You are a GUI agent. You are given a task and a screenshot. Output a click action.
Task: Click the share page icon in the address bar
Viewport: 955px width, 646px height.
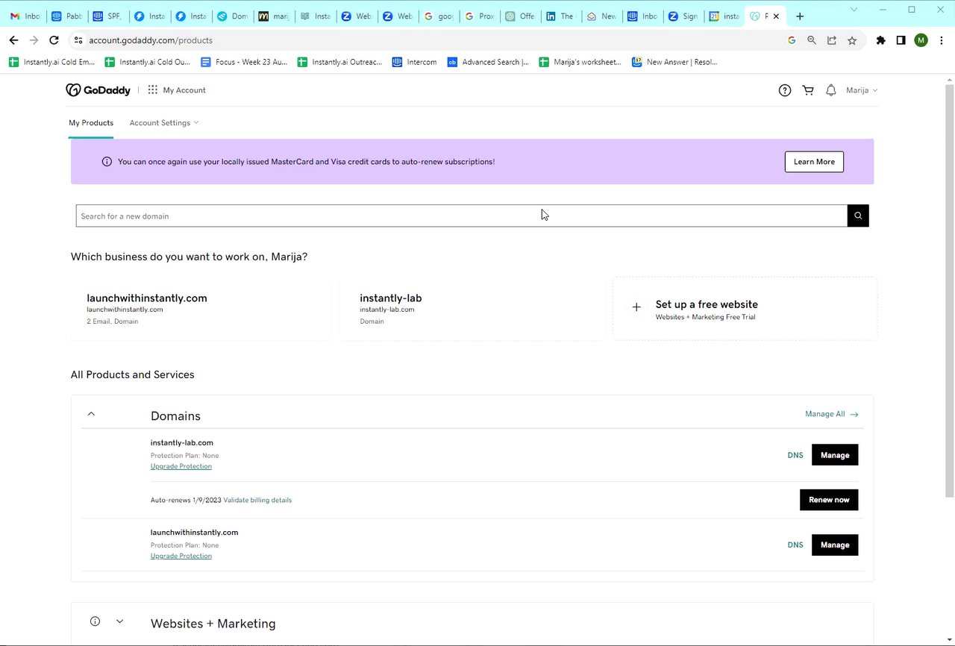tap(832, 40)
